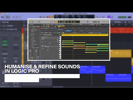Image resolution: width=133 pixels, height=100 pixels.
Task: Switch to the Piano Roll tab
Action: 68,31
